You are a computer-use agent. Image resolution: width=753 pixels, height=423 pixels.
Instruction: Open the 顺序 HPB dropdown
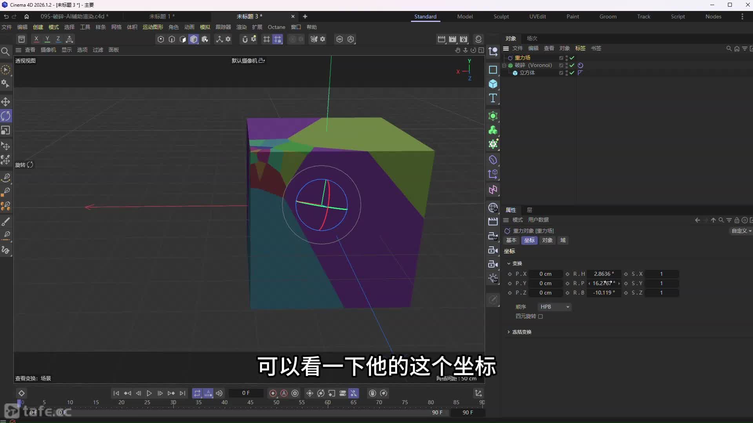(x=554, y=307)
